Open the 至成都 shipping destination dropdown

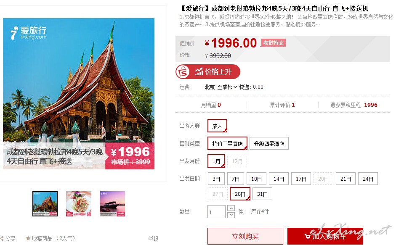[x=227, y=87]
